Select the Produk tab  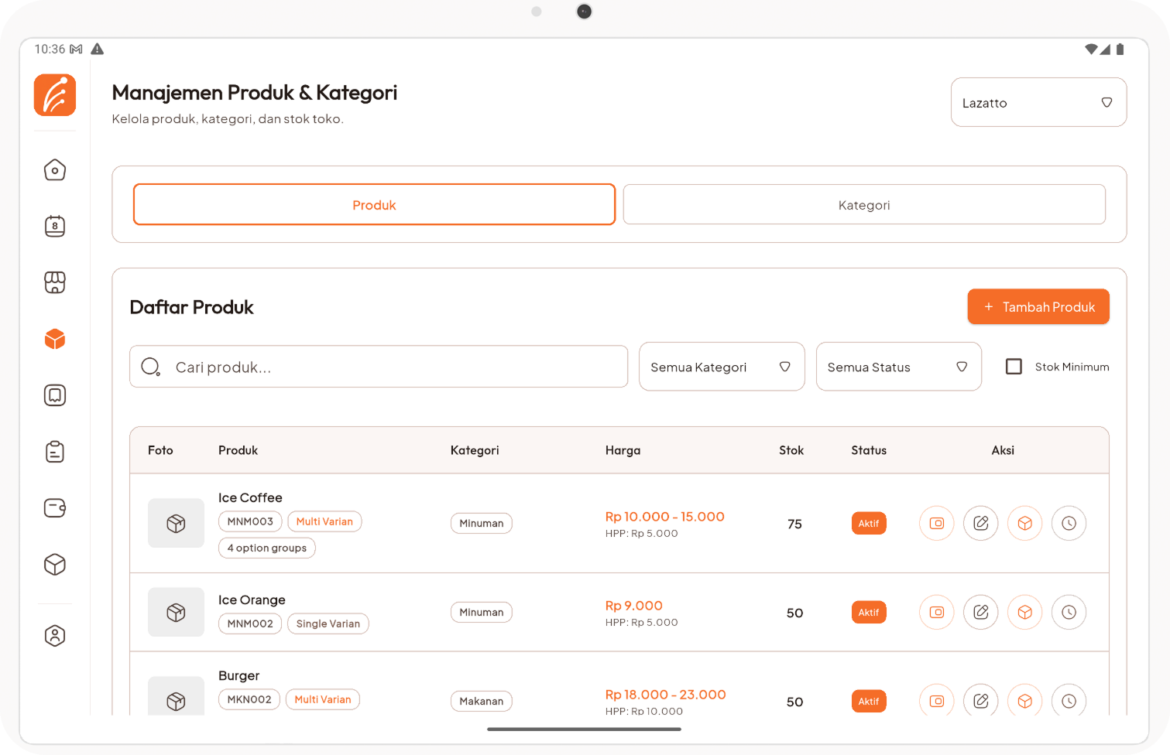[x=374, y=205]
